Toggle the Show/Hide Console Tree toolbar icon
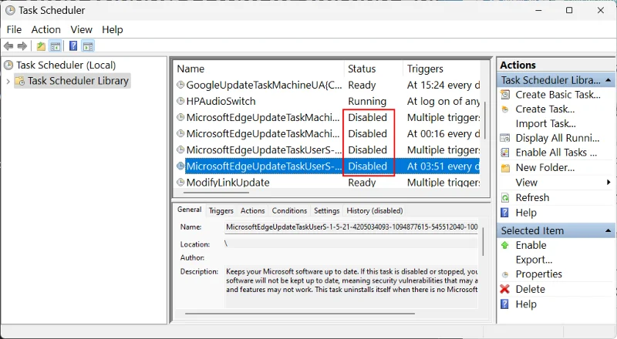Image resolution: width=617 pixels, height=339 pixels. coord(56,46)
